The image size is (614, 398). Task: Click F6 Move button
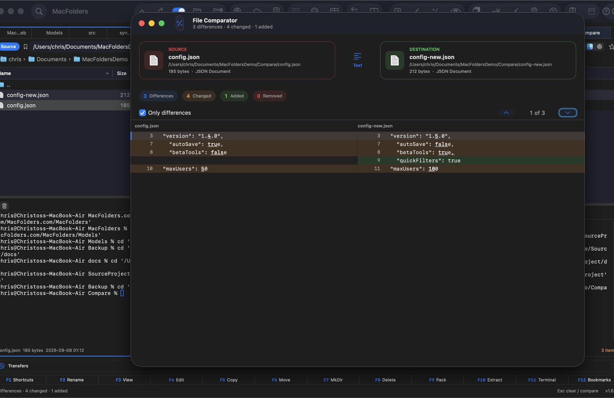point(281,380)
